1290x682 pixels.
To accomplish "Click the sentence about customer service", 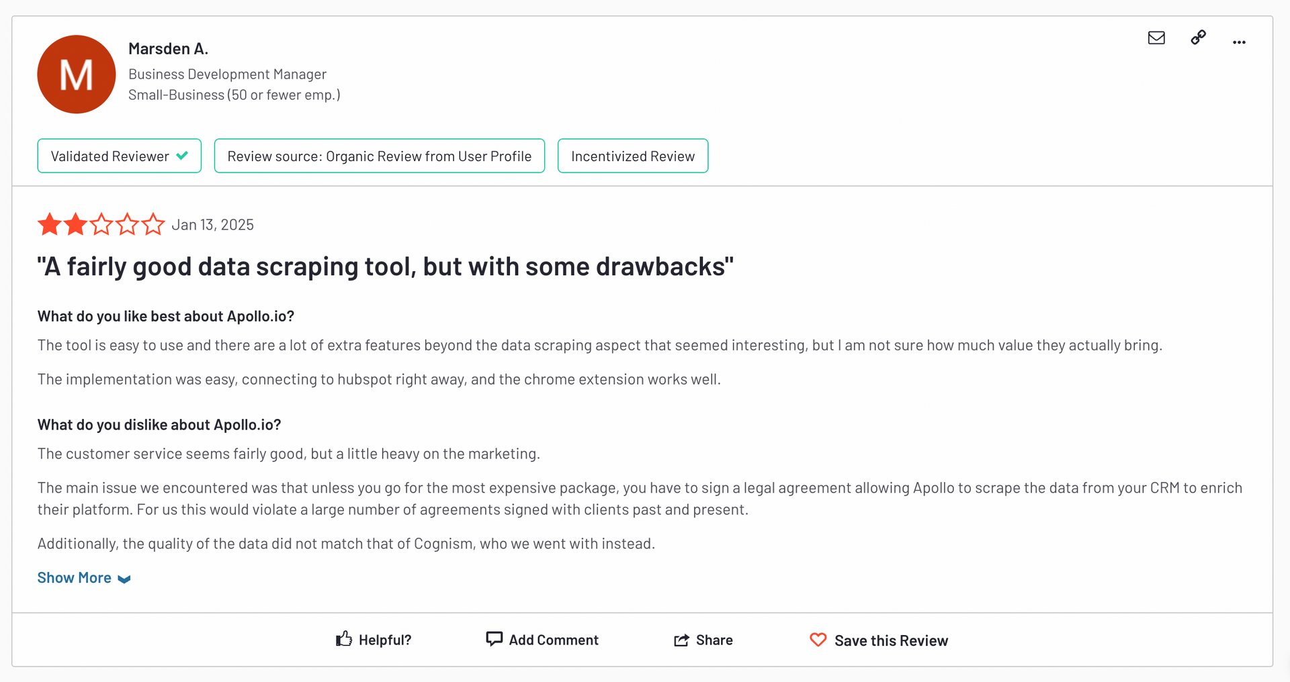I will click(x=289, y=454).
